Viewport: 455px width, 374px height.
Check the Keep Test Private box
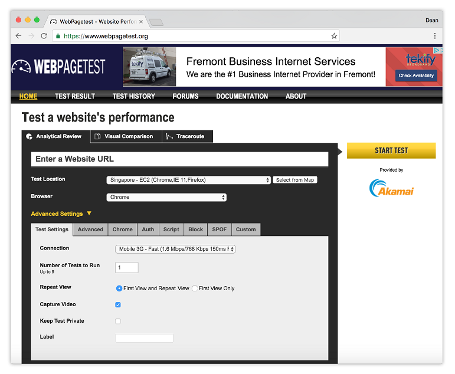(118, 321)
